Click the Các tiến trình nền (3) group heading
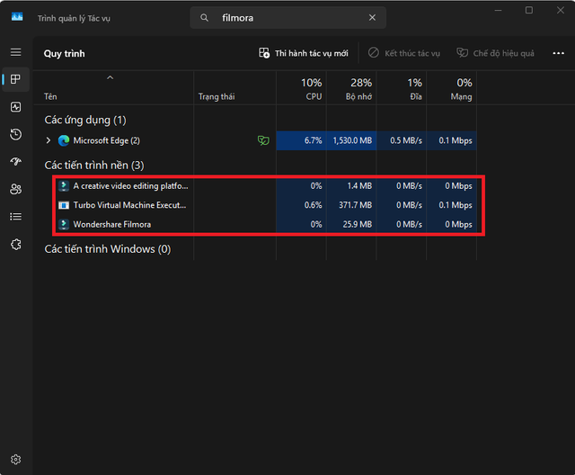Screen dimensions: 575x475 click(94, 166)
